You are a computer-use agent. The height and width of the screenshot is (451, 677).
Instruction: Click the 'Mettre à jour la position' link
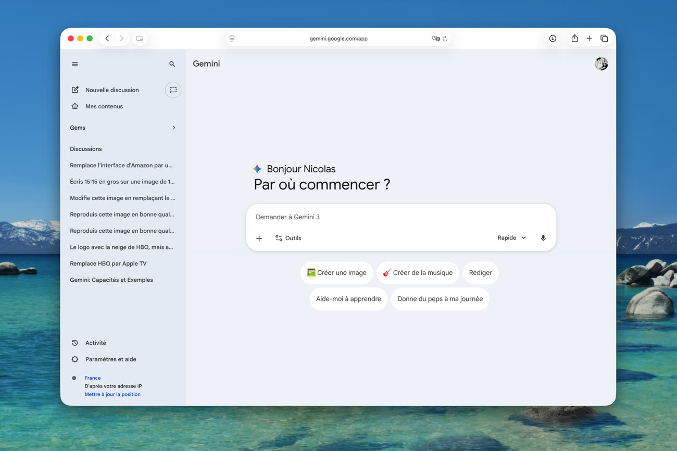[x=112, y=394]
